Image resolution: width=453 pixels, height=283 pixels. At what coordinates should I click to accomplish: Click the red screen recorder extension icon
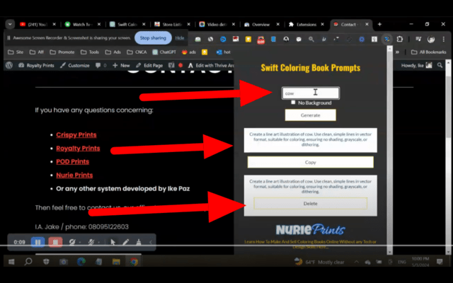[261, 40]
